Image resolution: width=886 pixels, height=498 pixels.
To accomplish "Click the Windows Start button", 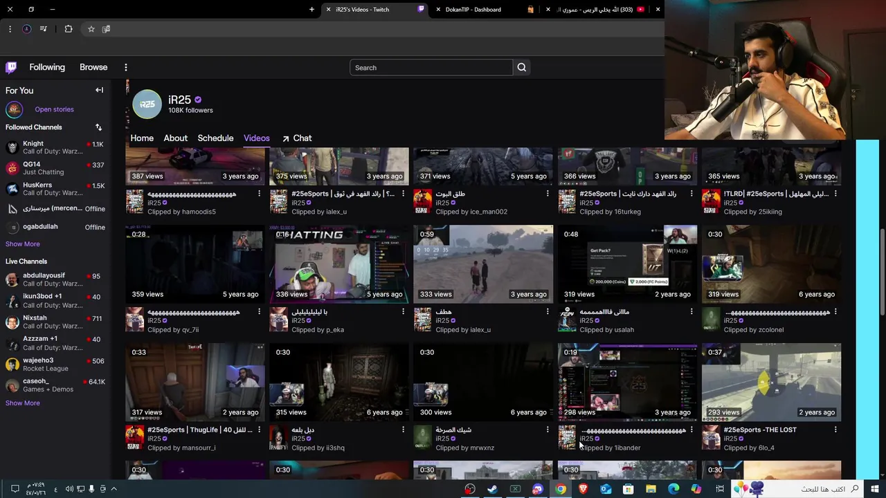I will pyautogui.click(x=875, y=489).
